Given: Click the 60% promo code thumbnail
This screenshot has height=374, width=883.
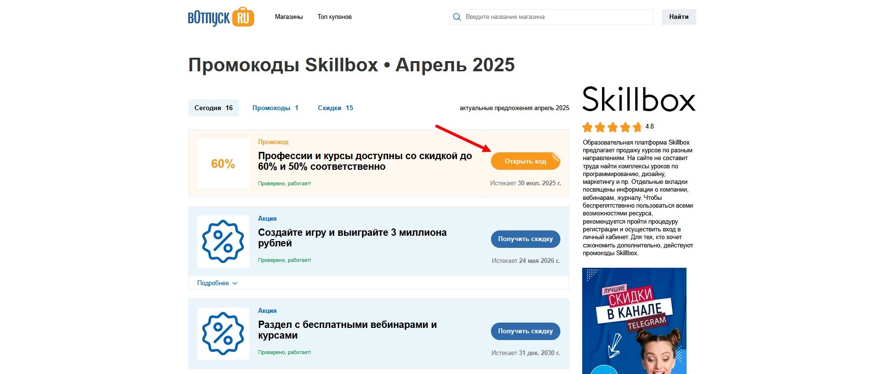Looking at the screenshot, I should click(223, 163).
